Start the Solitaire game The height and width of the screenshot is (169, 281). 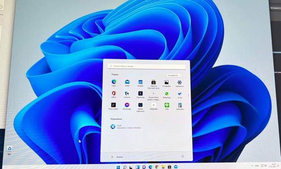(x=127, y=94)
